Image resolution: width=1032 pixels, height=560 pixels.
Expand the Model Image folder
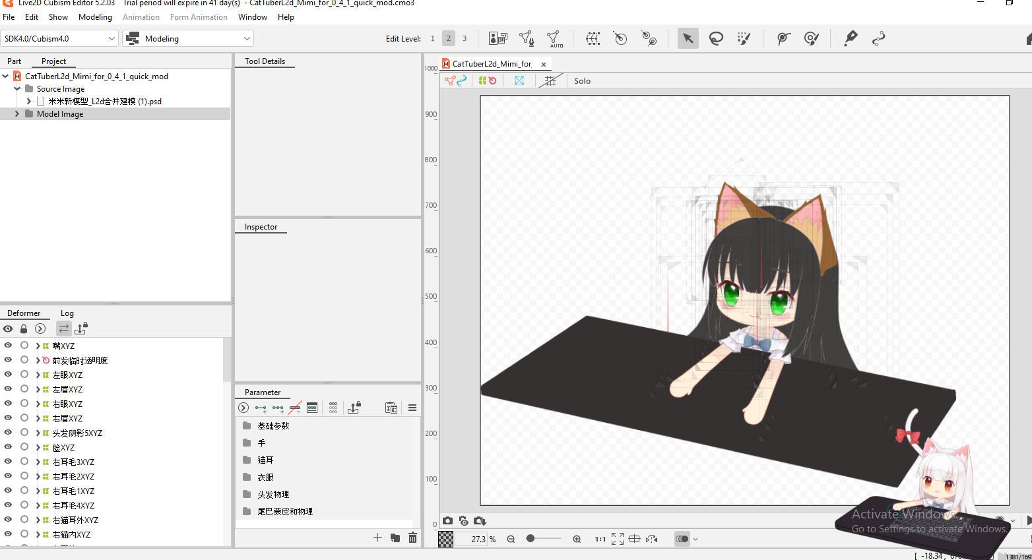(x=17, y=114)
